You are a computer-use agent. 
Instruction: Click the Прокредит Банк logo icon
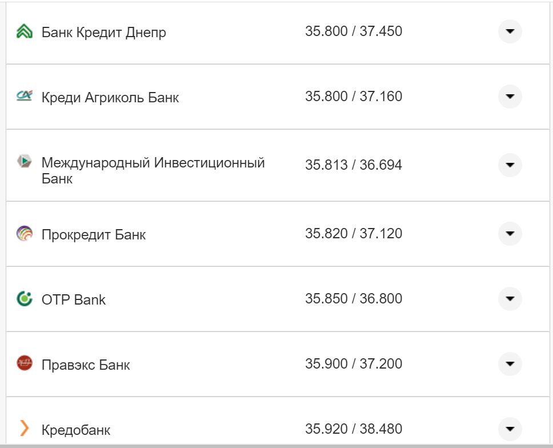[24, 234]
